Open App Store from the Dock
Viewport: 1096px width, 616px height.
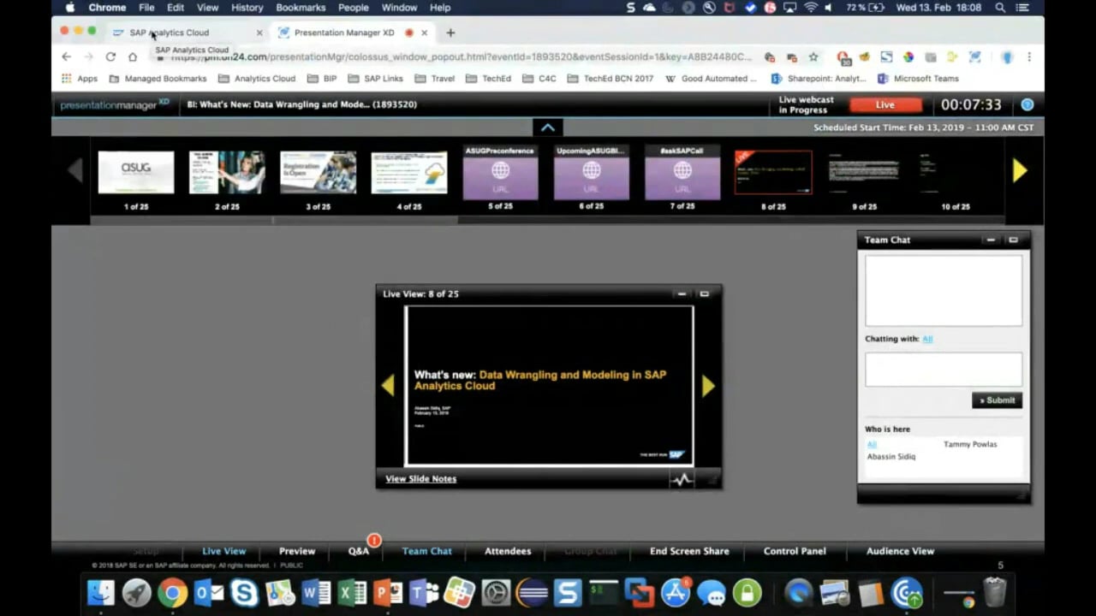(x=676, y=592)
